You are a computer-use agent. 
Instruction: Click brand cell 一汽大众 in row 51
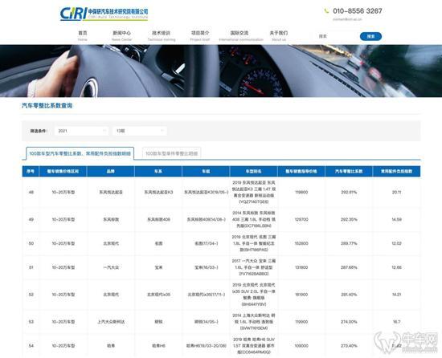point(111,267)
